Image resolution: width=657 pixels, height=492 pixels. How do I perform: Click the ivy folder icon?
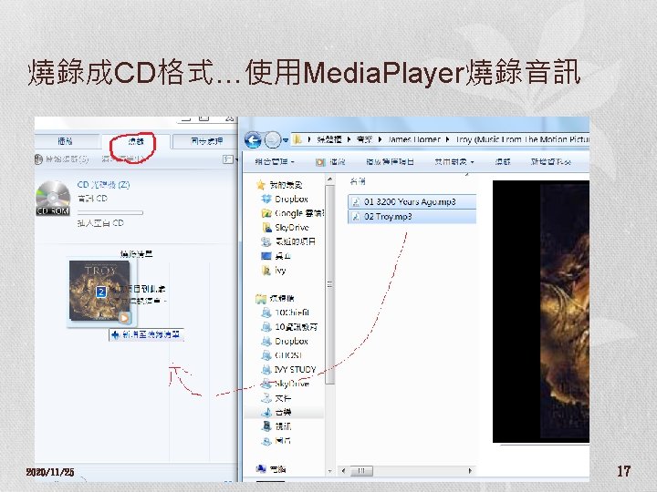click(x=266, y=271)
